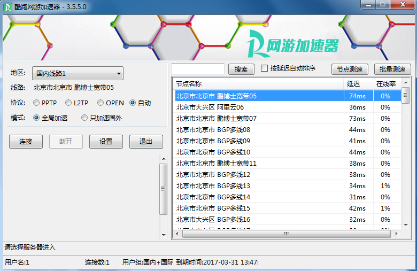The height and width of the screenshot is (271, 417).
Task: Select node 北京市北京市 BGP多线13
Action: pyautogui.click(x=288, y=185)
